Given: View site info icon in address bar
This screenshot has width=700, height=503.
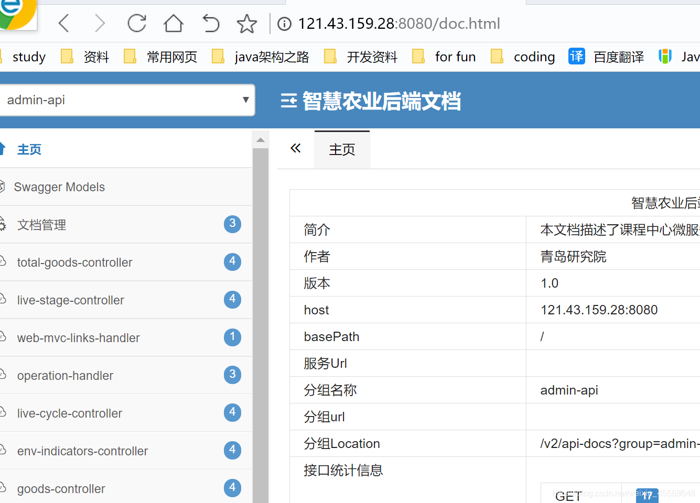Looking at the screenshot, I should (x=284, y=24).
